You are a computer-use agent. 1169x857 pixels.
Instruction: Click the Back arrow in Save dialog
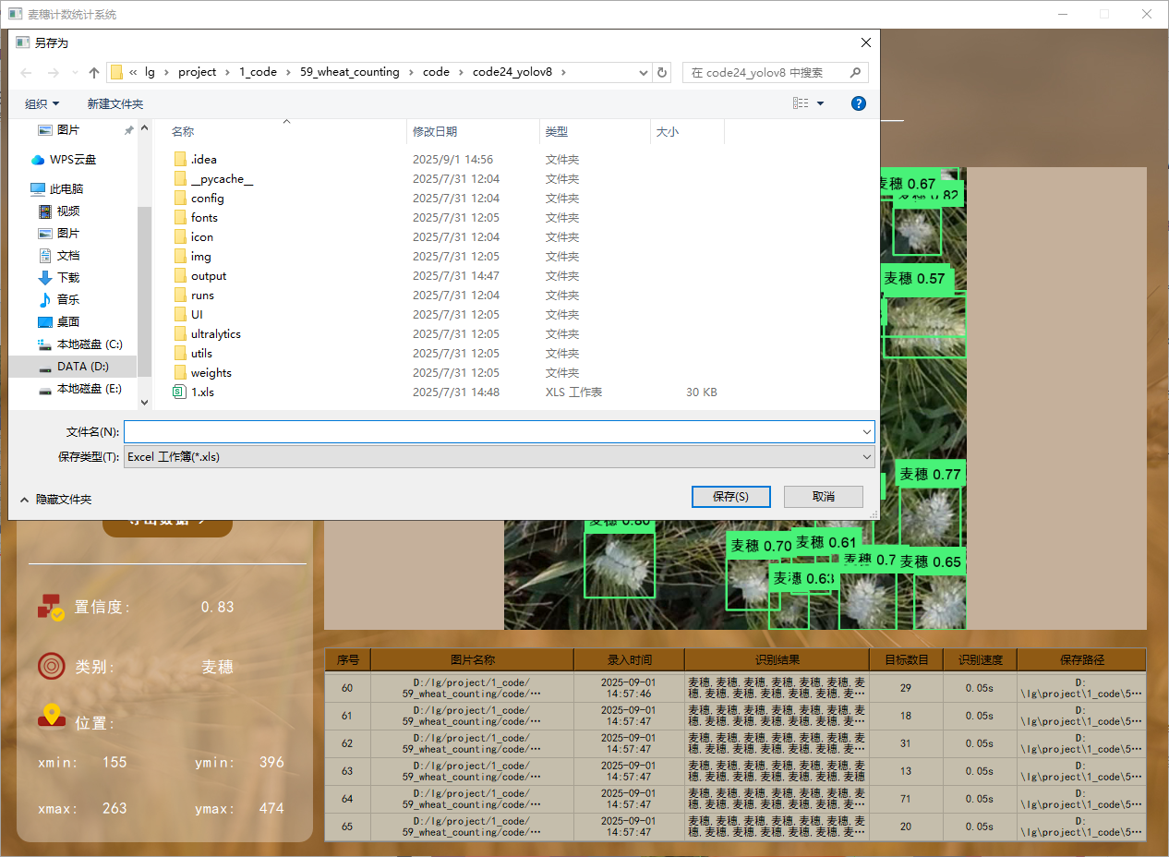pos(26,72)
